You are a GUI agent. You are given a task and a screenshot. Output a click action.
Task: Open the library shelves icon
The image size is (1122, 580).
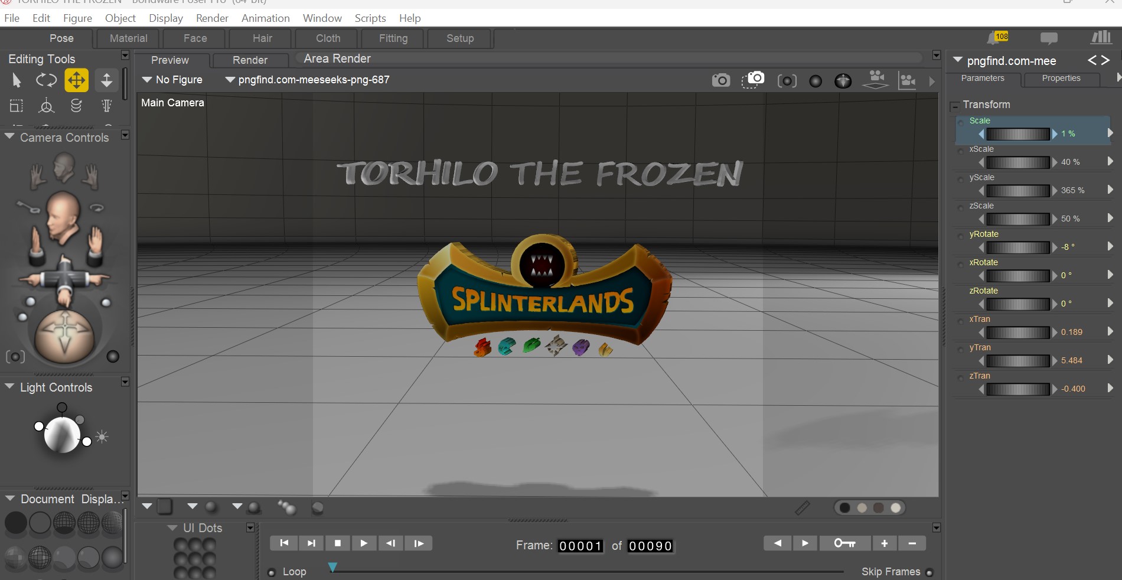pos(1101,38)
